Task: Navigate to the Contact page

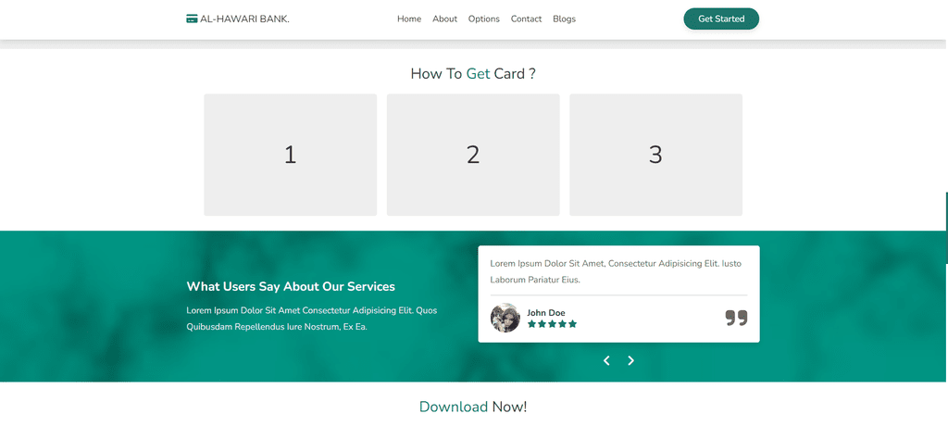Action: [x=526, y=19]
